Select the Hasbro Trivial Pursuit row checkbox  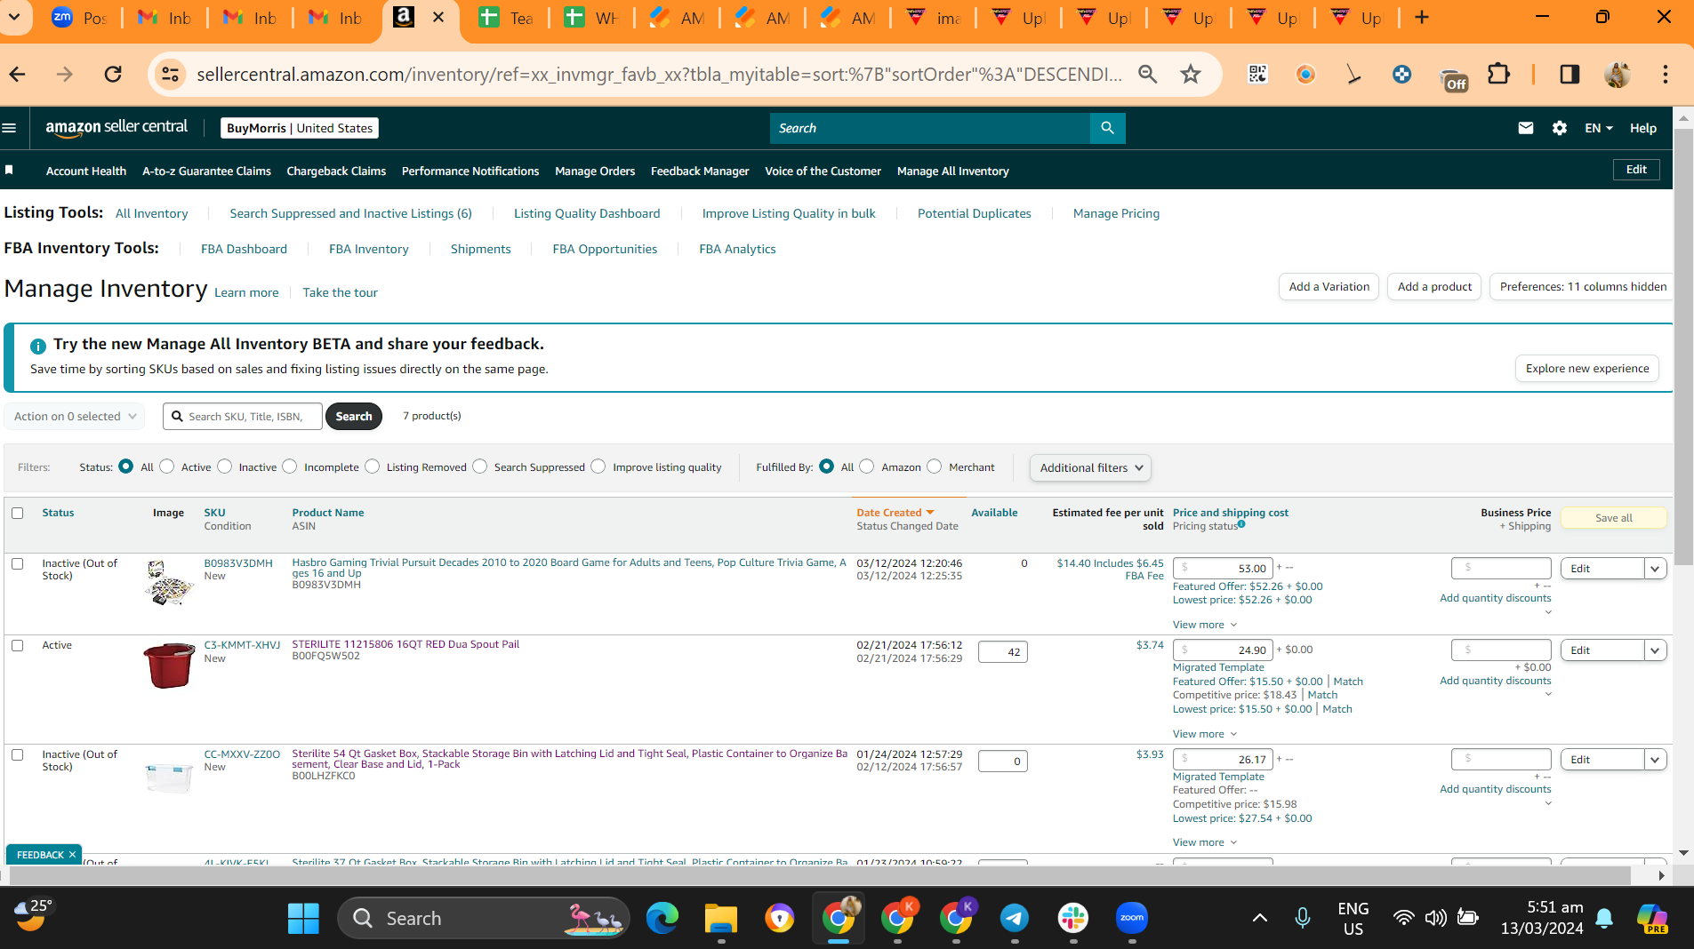17,563
